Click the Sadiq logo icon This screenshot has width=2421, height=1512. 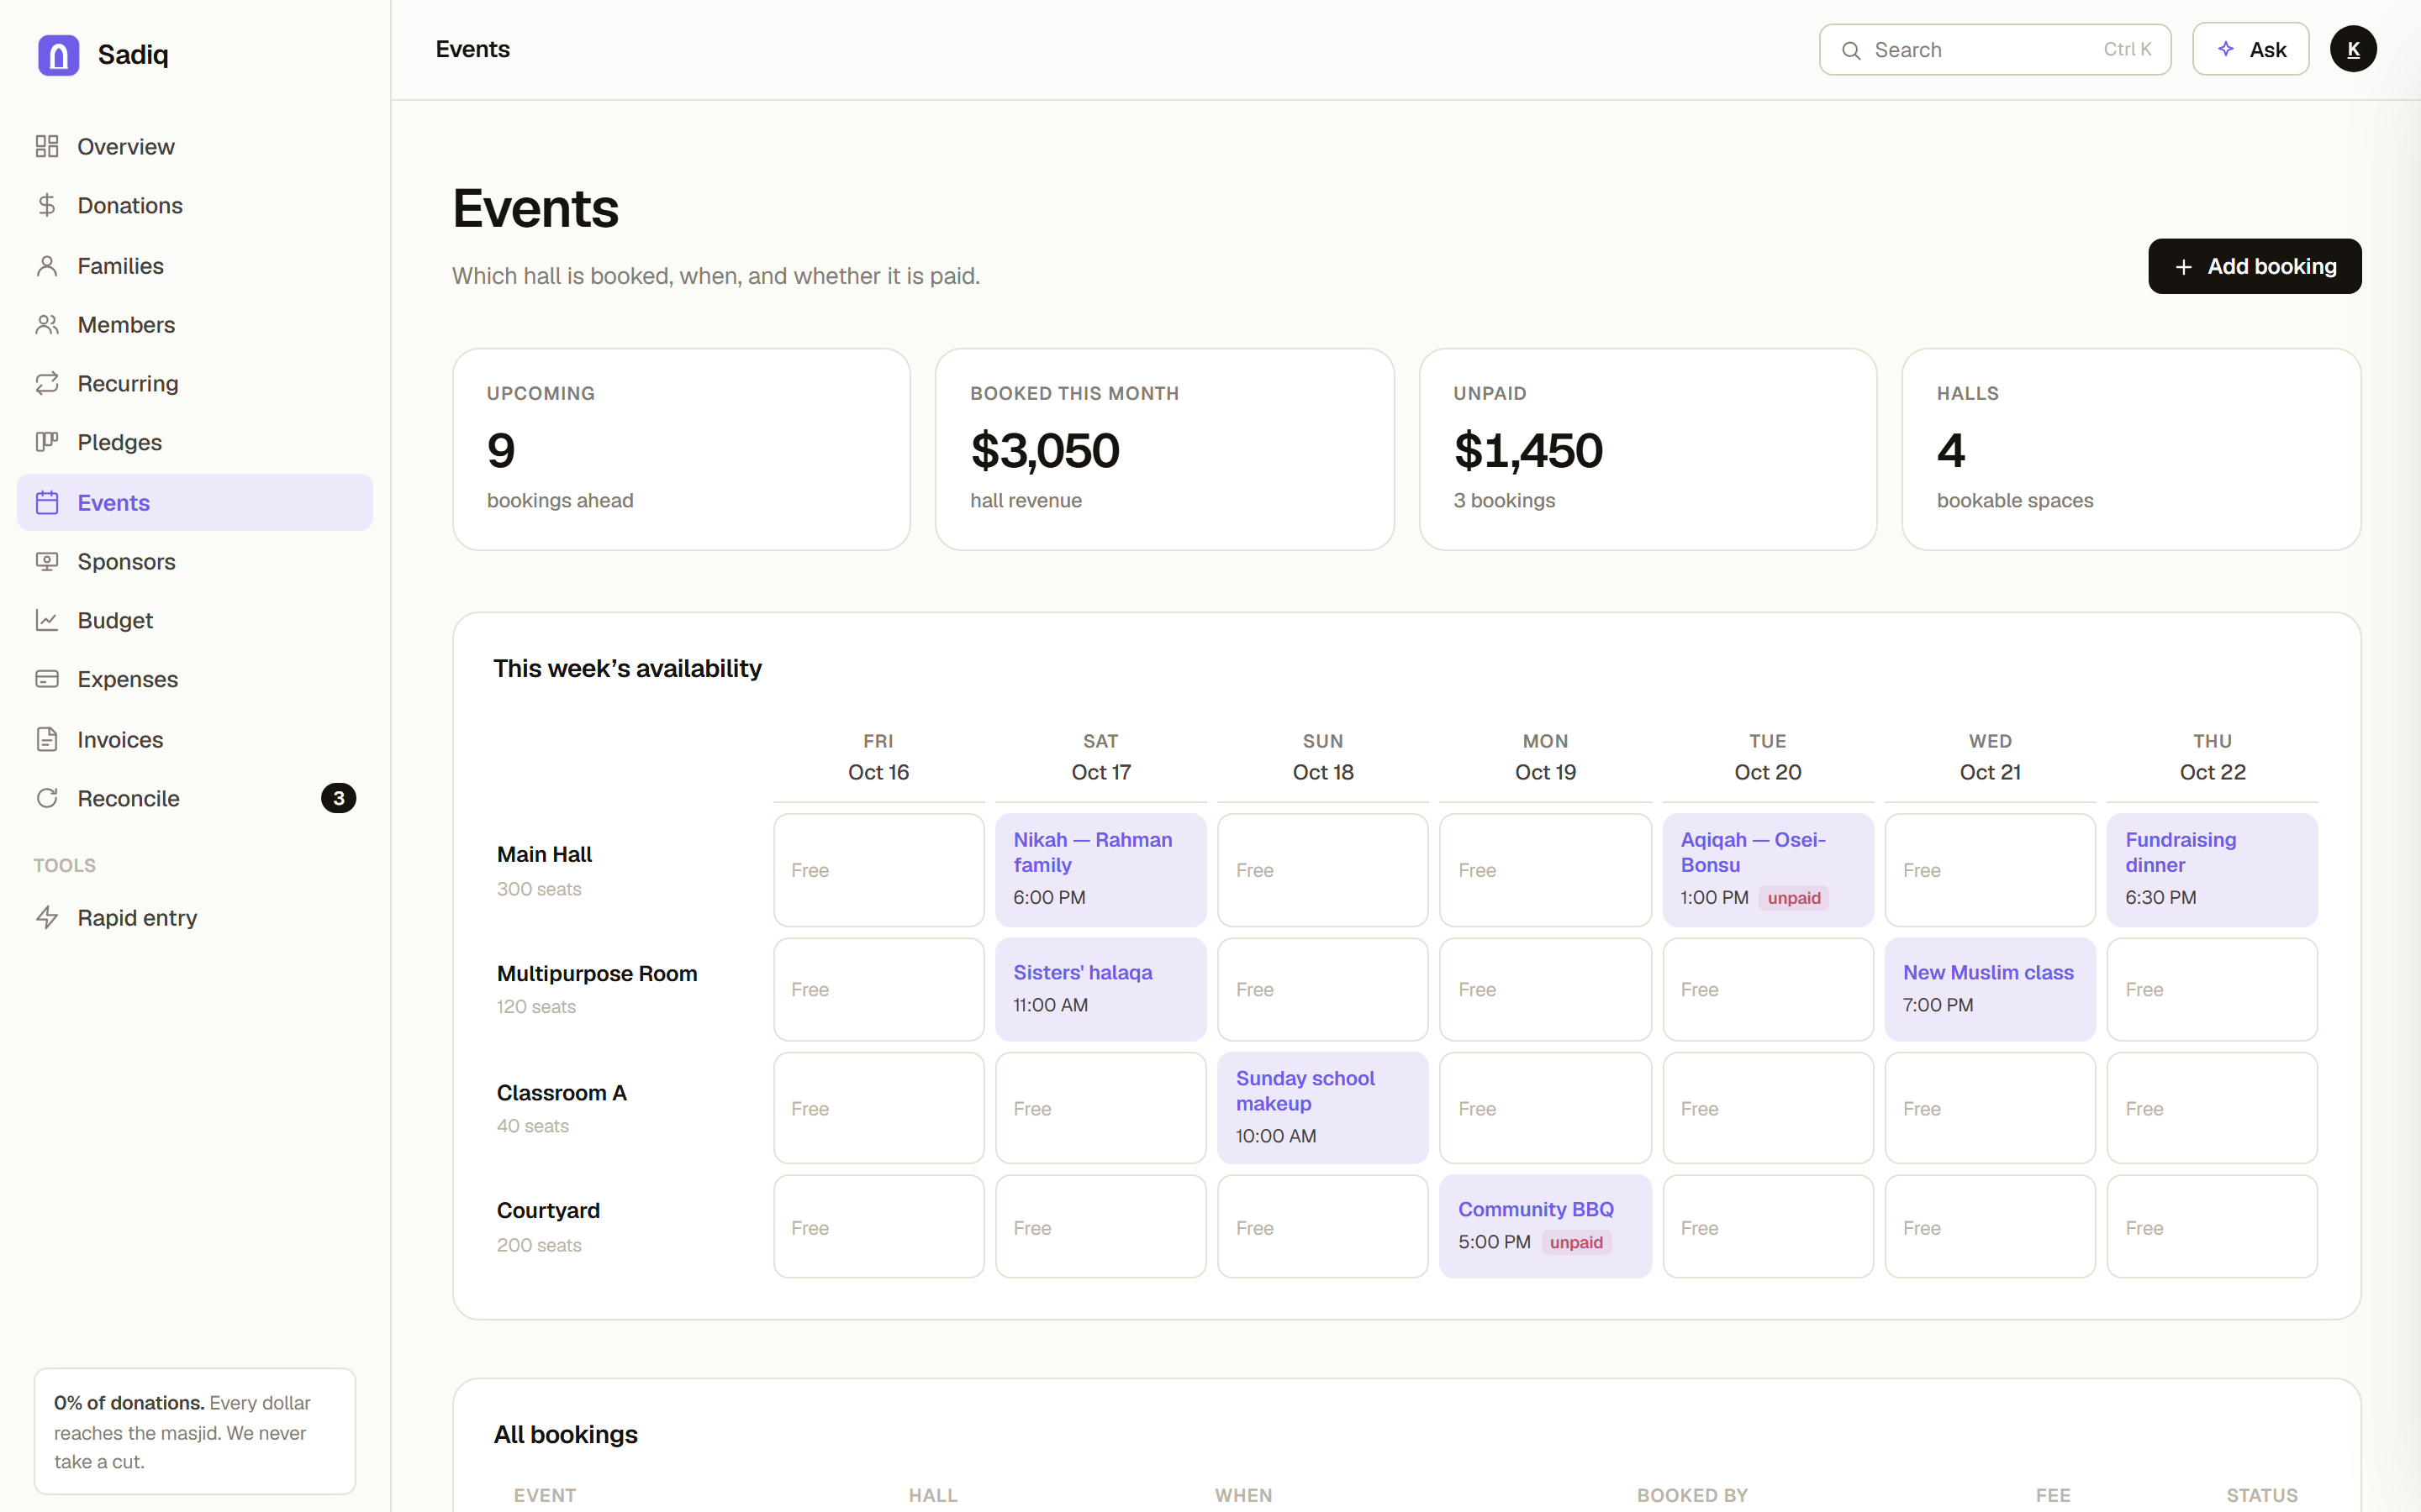pyautogui.click(x=58, y=54)
